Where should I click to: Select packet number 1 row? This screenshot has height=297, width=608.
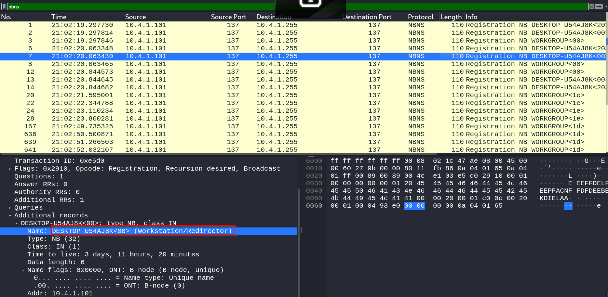click(x=303, y=25)
